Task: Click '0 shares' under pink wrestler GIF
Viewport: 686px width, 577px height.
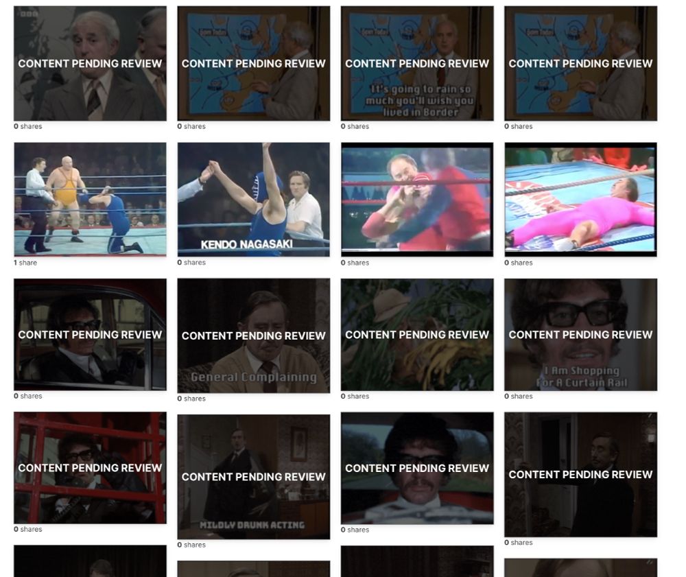Action: coord(519,263)
